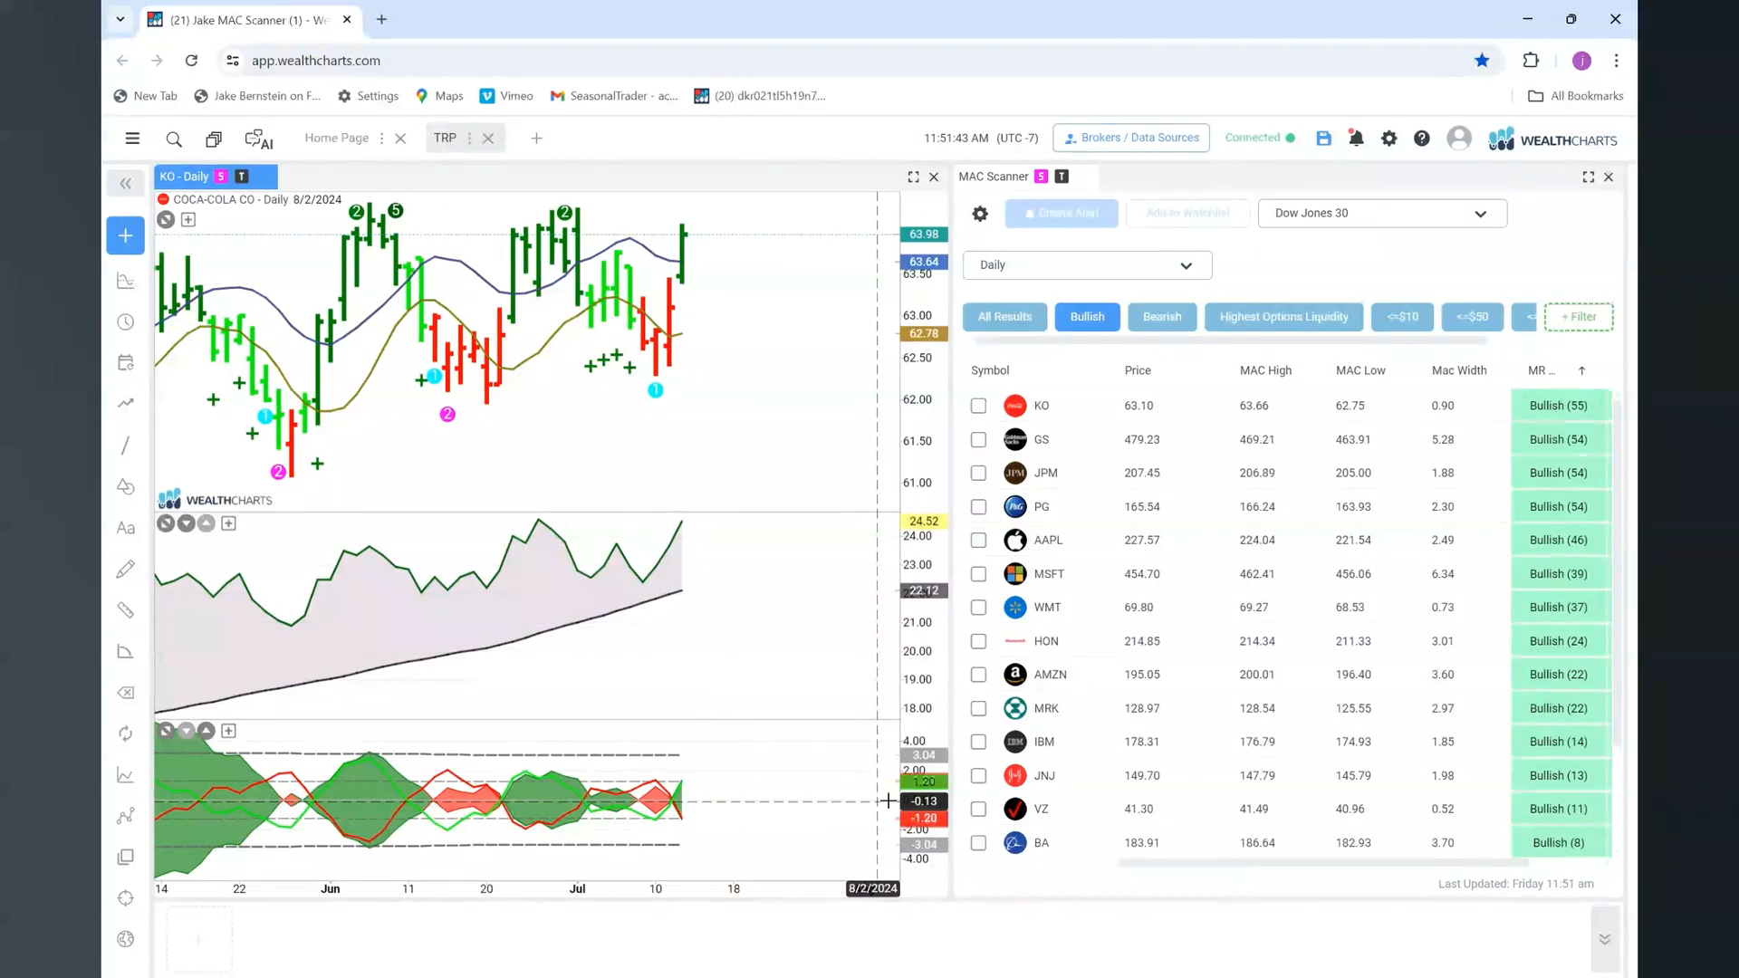
Task: Bookmark star in browser address bar
Action: (1482, 61)
